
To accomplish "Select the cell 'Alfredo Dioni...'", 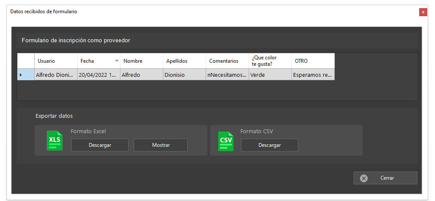I will 56,75.
